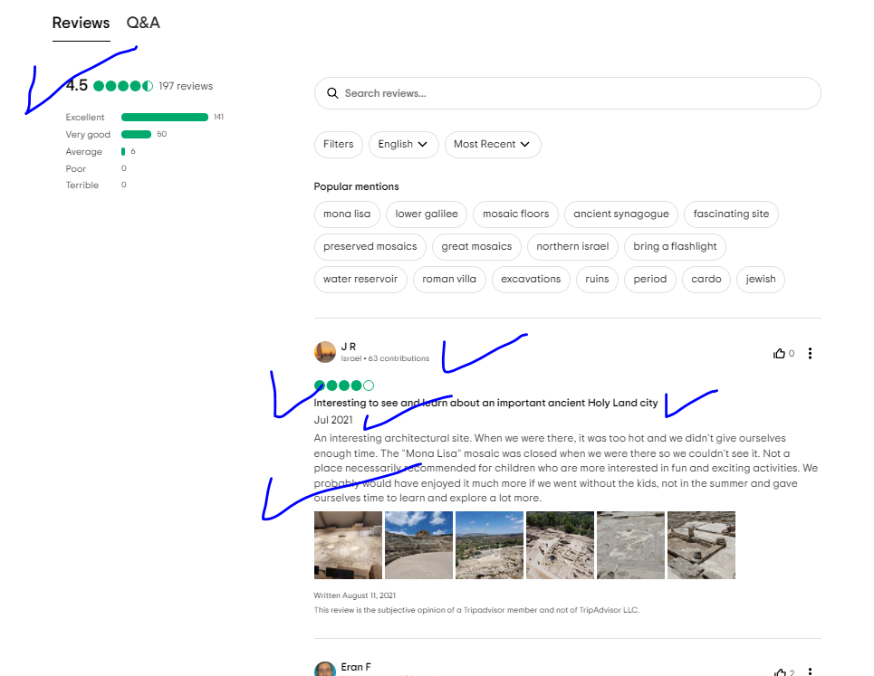This screenshot has height=676, width=874.
Task: Select the 'ancient synagogue' mention chip
Action: click(x=621, y=214)
